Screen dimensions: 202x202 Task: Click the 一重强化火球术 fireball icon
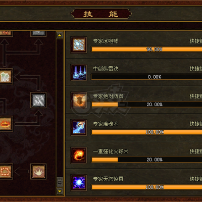(x=79, y=156)
